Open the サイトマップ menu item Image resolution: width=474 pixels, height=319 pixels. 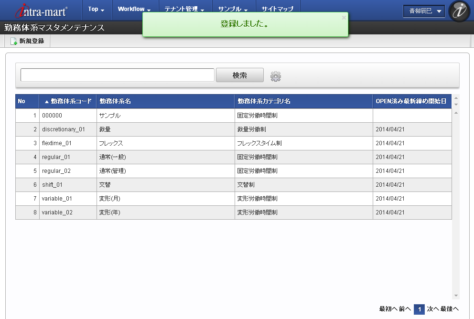[x=278, y=9]
